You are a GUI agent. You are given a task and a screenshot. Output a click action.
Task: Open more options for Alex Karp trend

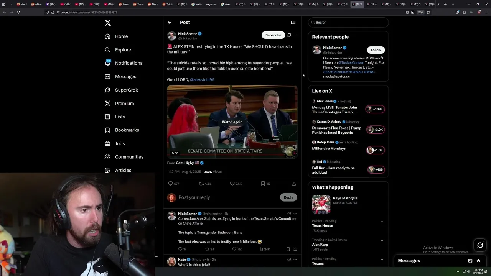[382, 240]
